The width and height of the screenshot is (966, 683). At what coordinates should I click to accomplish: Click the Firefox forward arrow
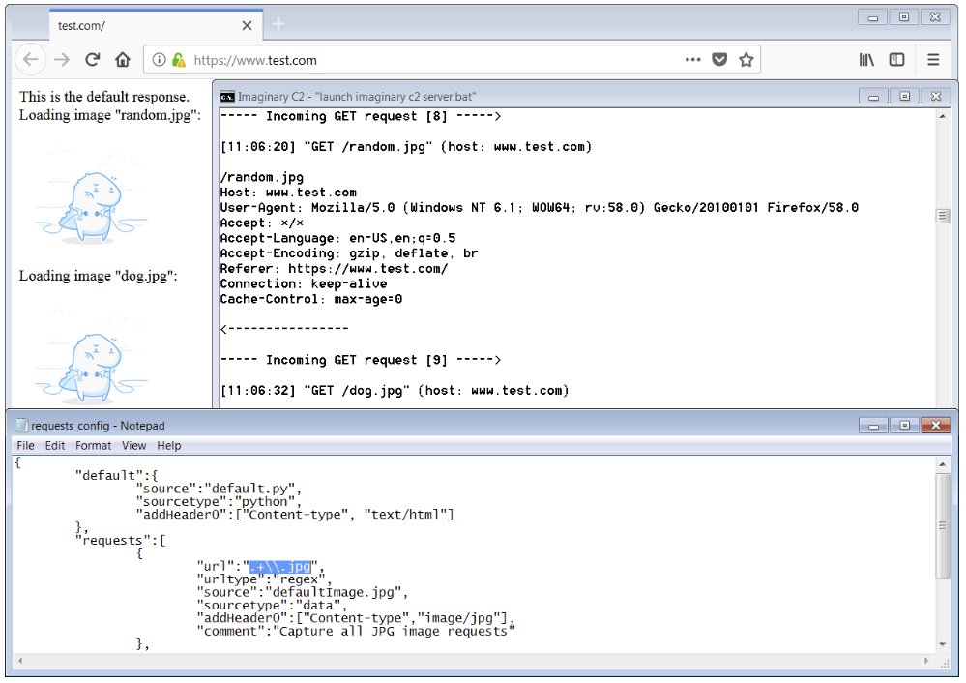(62, 60)
